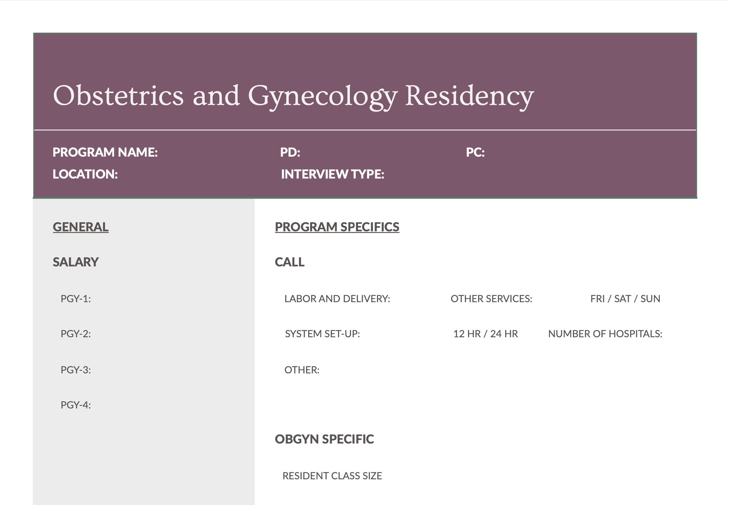Select the GENERAL section heading
Screen dimensions: 729x505
pos(80,227)
